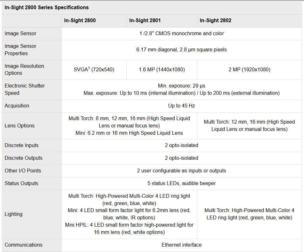The image size is (304, 252).
Task: Click the user configurable inputs or outputs cell
Action: point(181,171)
